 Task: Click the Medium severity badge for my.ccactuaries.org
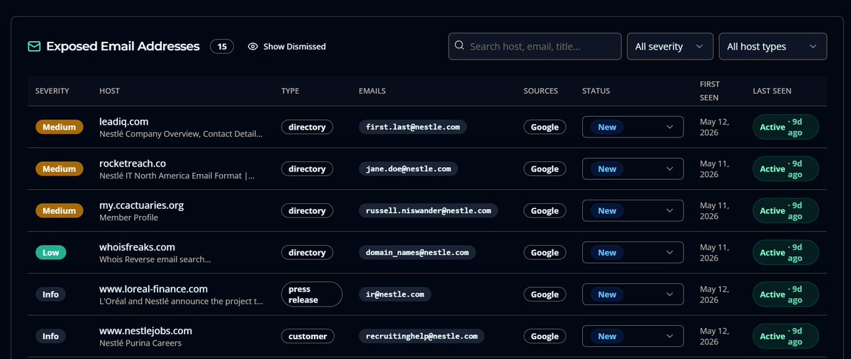coord(59,211)
